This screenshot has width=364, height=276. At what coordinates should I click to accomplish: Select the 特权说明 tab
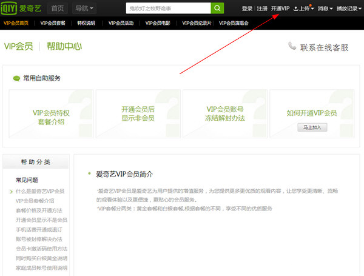[86, 23]
